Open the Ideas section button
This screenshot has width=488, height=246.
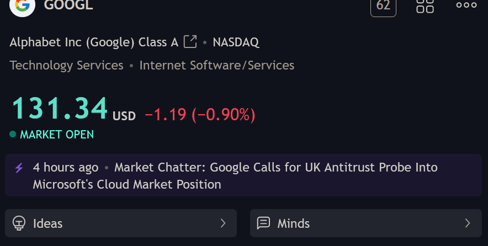(x=121, y=223)
